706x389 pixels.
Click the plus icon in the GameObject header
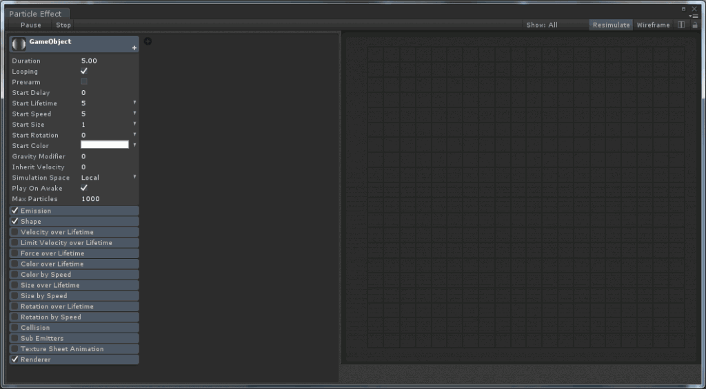(x=134, y=48)
